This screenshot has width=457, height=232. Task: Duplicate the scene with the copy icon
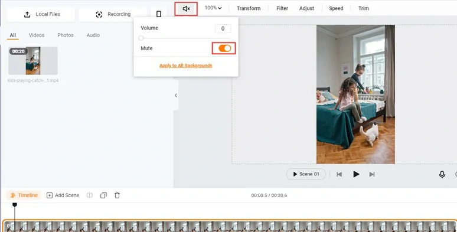(x=103, y=195)
